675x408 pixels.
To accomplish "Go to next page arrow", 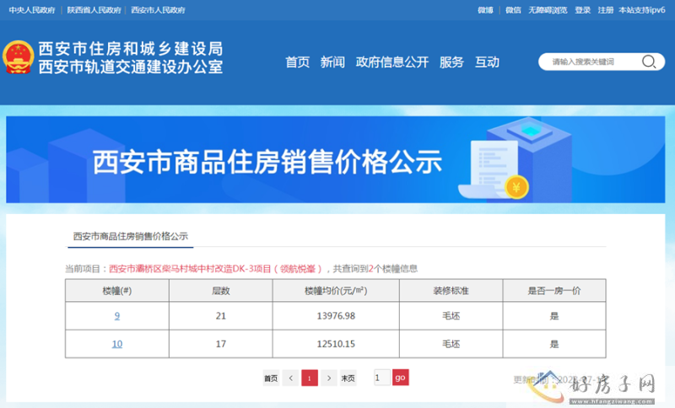I will point(329,378).
